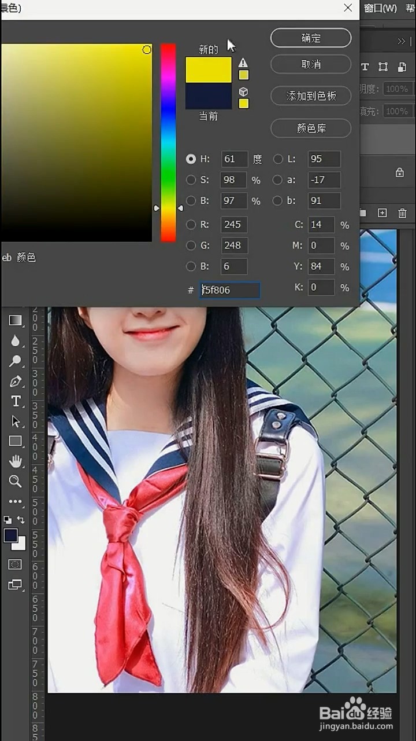Select the Lab a radio button
The image size is (416, 741).
click(x=277, y=180)
